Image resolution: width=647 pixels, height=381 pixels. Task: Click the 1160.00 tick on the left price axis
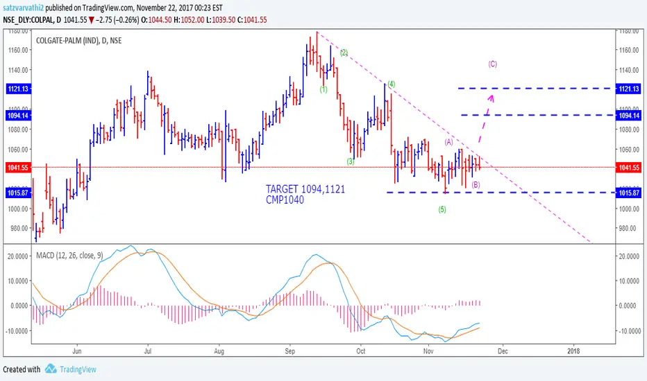point(18,51)
